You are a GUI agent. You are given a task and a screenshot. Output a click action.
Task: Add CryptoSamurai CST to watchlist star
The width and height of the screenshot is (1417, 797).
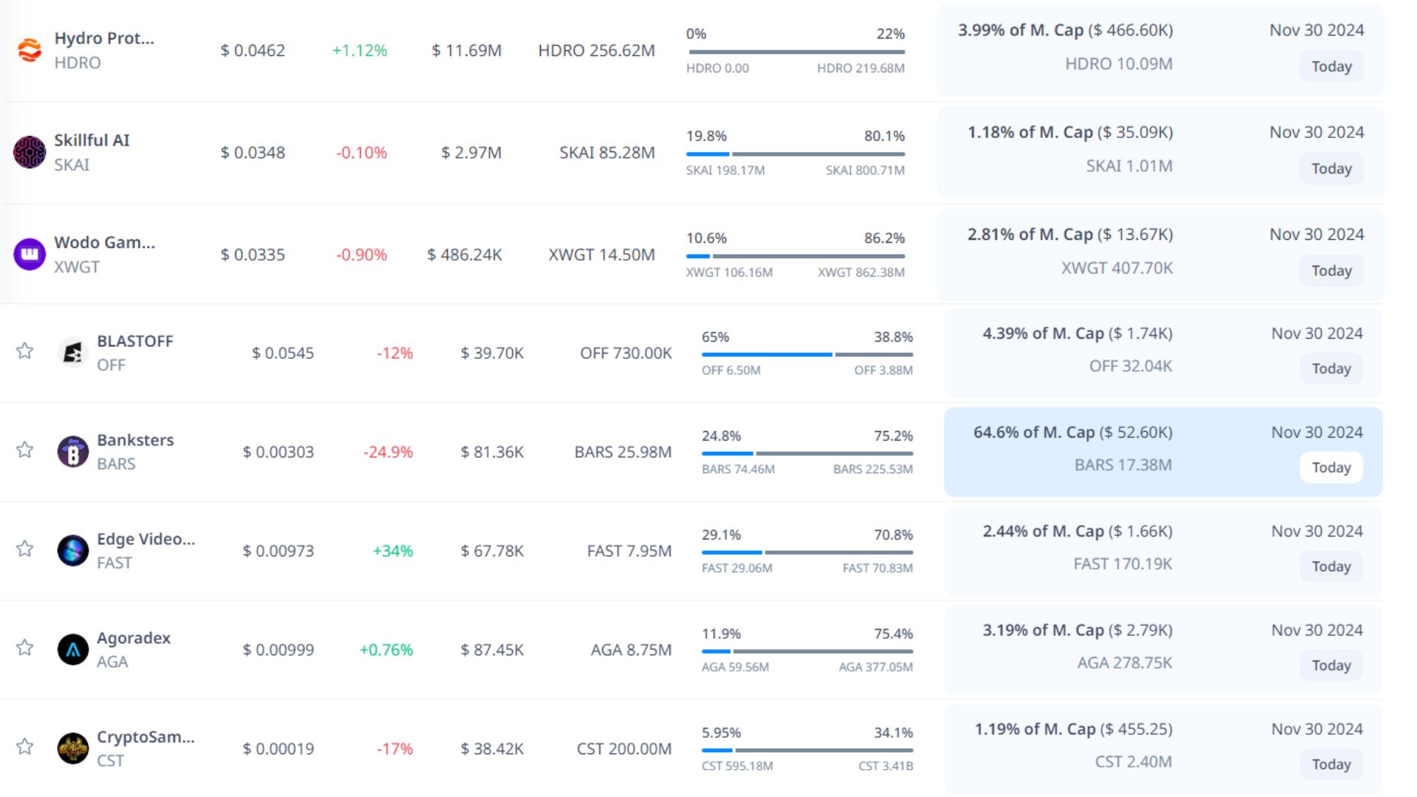(x=25, y=746)
